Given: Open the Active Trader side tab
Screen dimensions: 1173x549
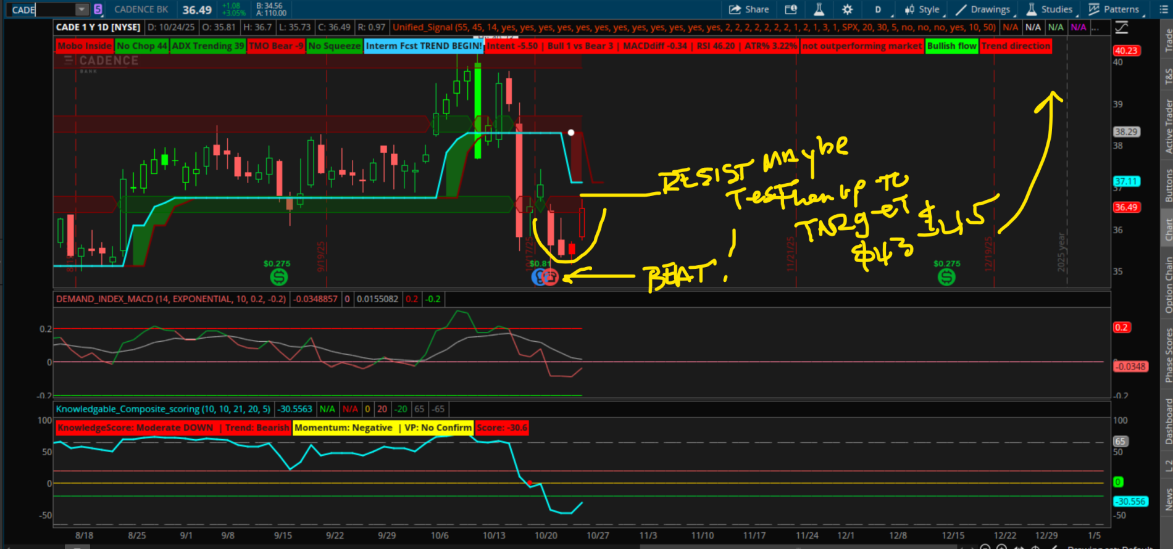Looking at the screenshot, I should click(x=1168, y=126).
